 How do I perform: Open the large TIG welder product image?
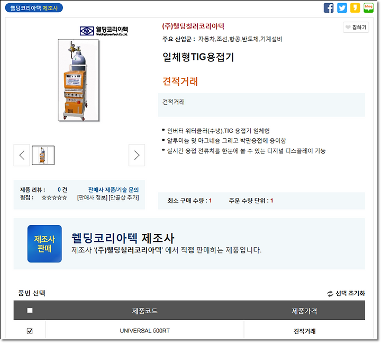point(78,80)
